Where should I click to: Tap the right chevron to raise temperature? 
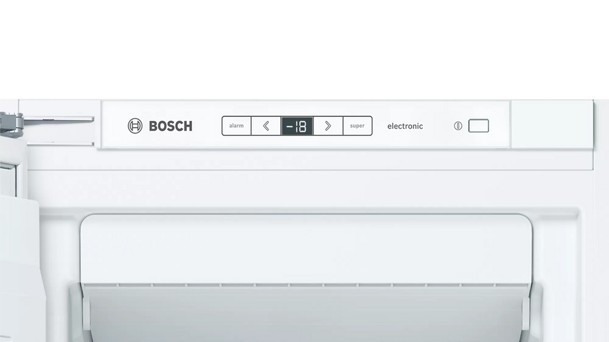pos(328,126)
